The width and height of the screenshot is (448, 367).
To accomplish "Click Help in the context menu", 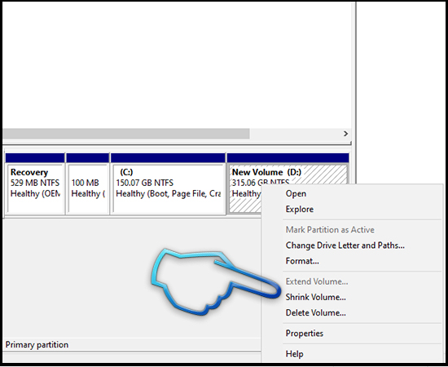I will tap(294, 354).
